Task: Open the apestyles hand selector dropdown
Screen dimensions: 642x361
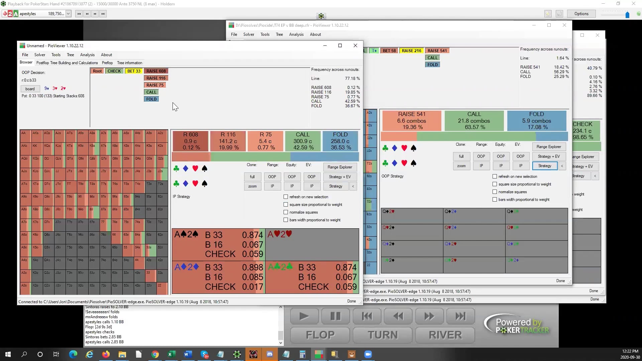Action: [x=68, y=14]
